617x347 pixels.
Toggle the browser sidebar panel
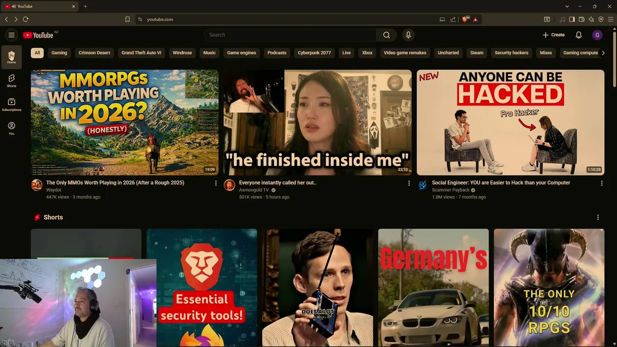click(572, 19)
